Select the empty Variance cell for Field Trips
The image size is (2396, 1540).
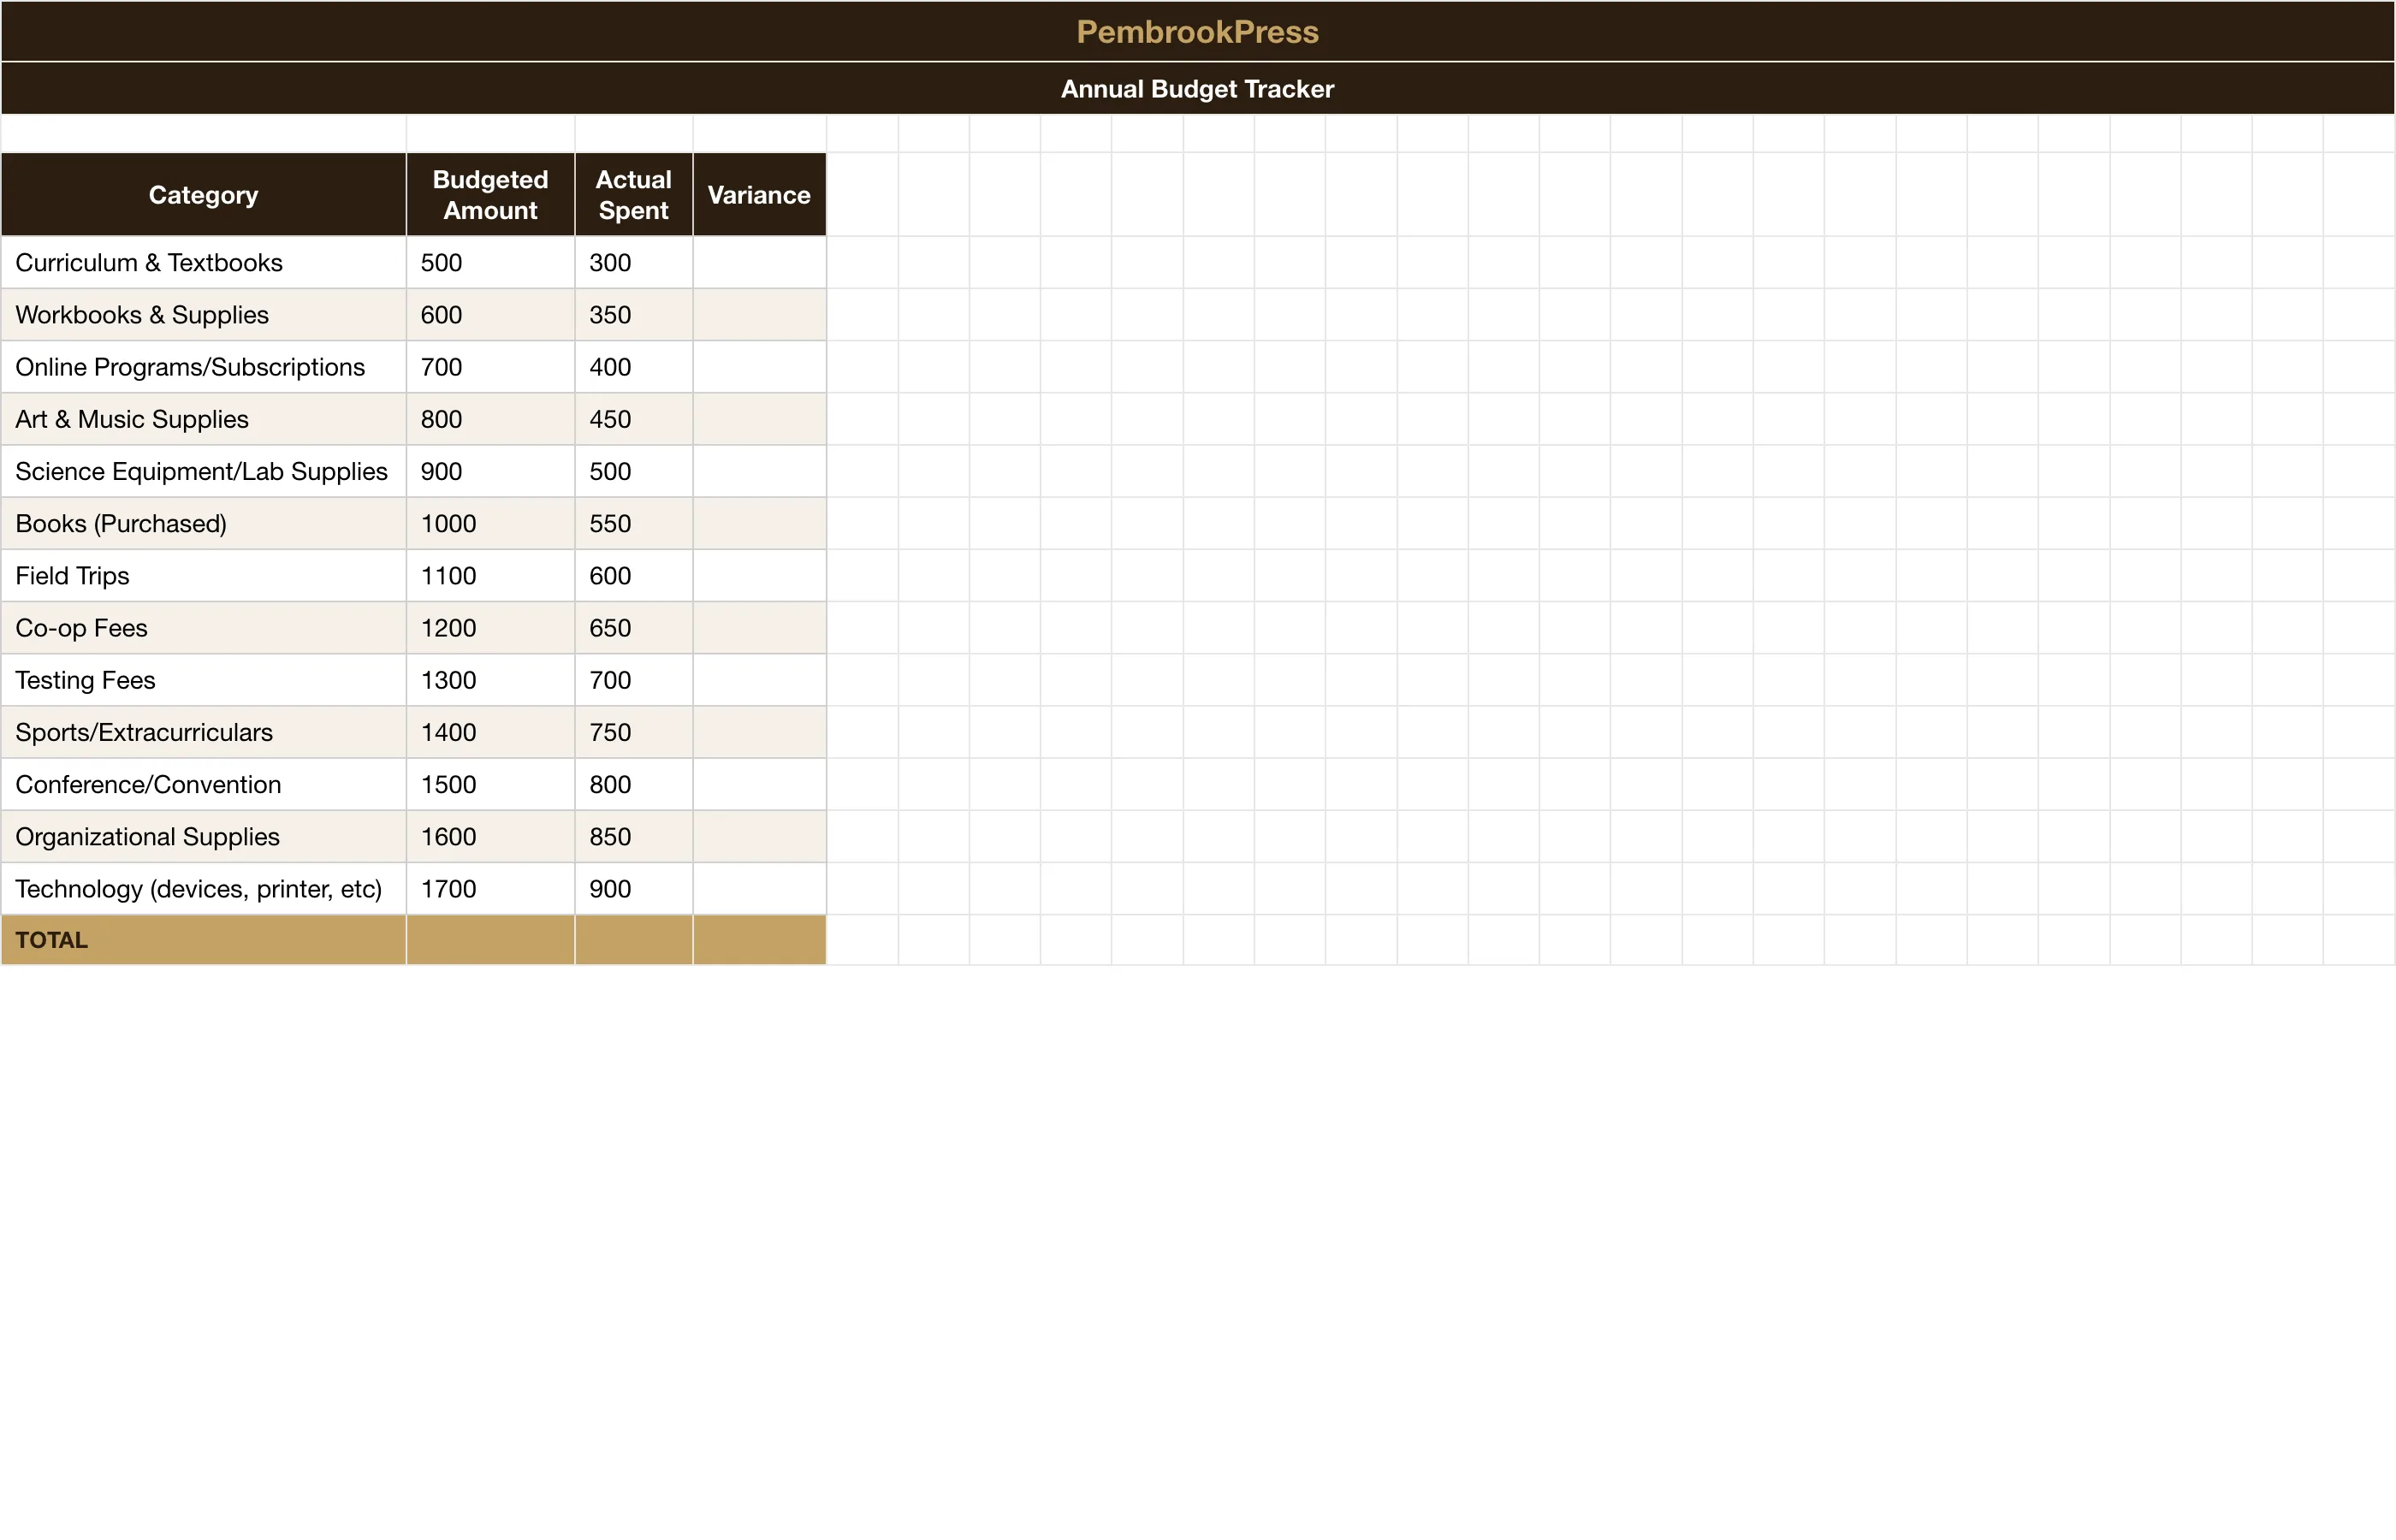pos(759,576)
